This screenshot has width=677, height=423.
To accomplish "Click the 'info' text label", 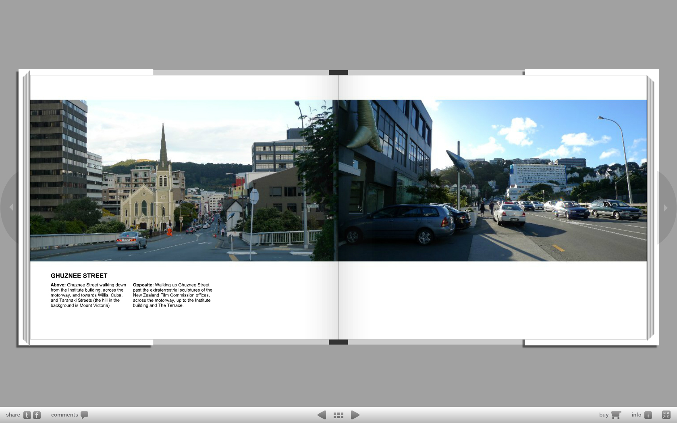I will click(x=636, y=415).
